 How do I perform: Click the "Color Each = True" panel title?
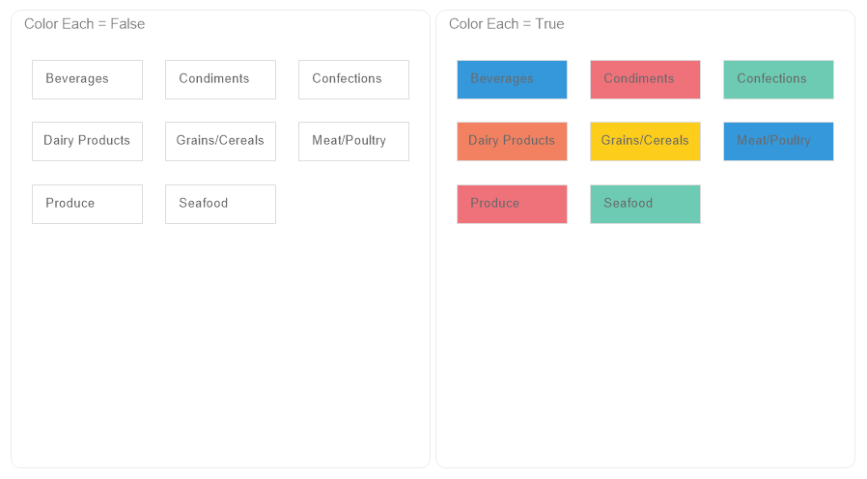tap(507, 24)
